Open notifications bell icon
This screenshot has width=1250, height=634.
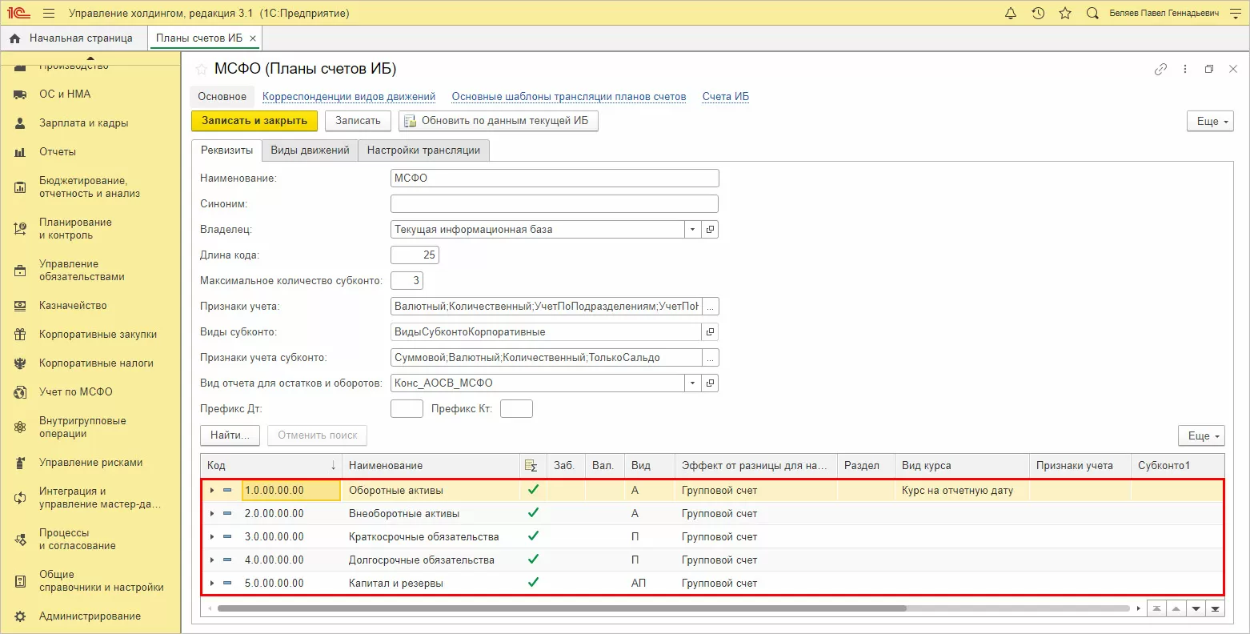1011,14
